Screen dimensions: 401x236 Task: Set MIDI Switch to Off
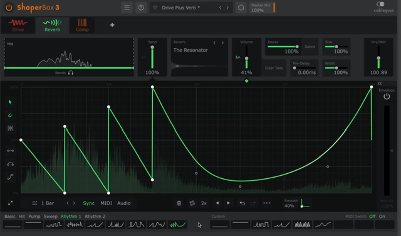[x=372, y=217]
